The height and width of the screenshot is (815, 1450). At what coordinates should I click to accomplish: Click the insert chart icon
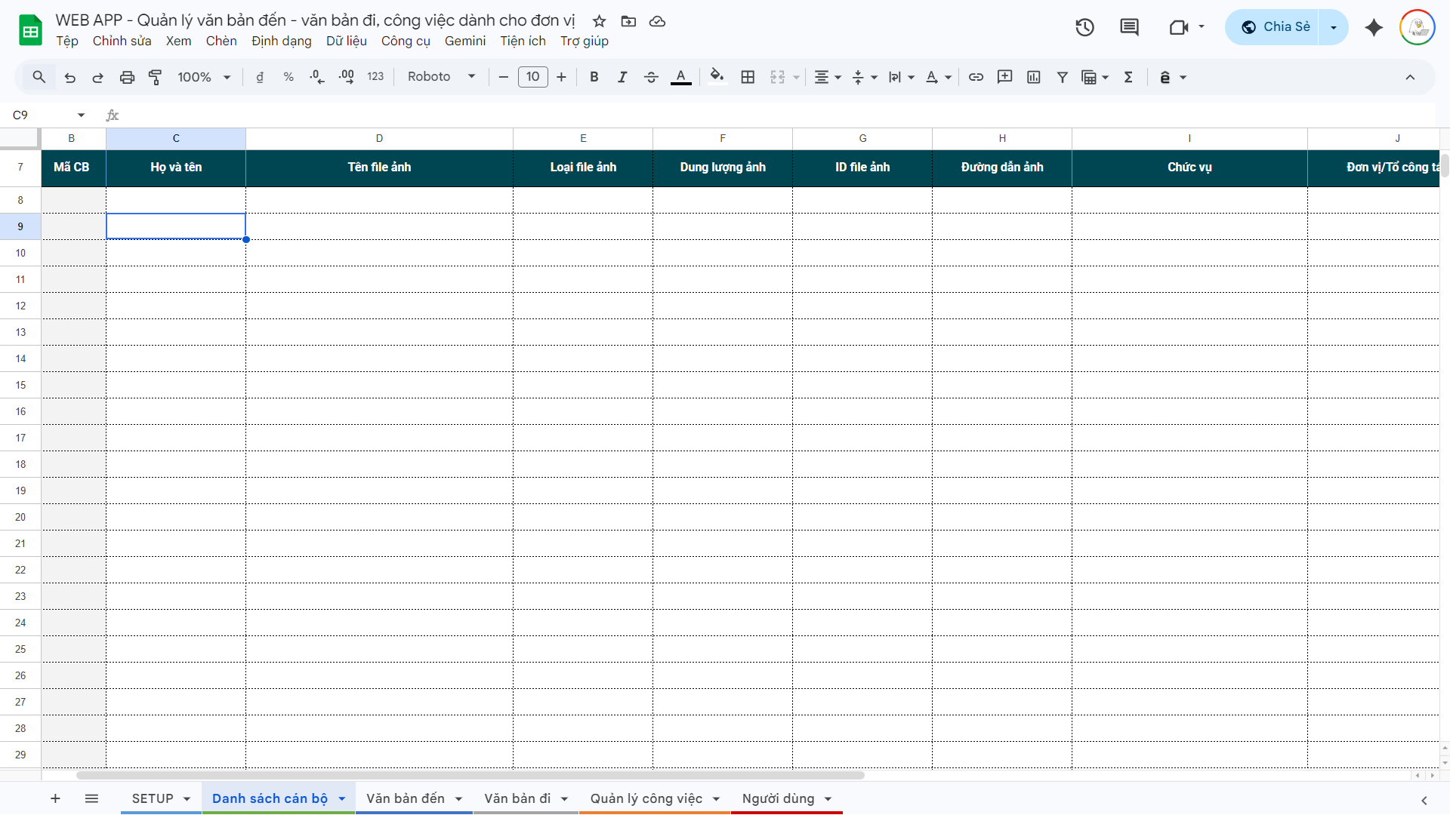(1034, 77)
